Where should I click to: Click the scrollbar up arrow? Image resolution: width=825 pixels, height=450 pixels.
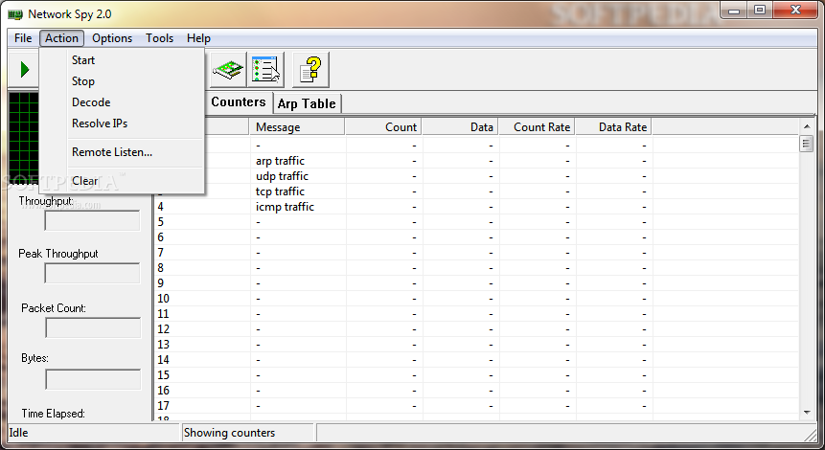pos(807,126)
